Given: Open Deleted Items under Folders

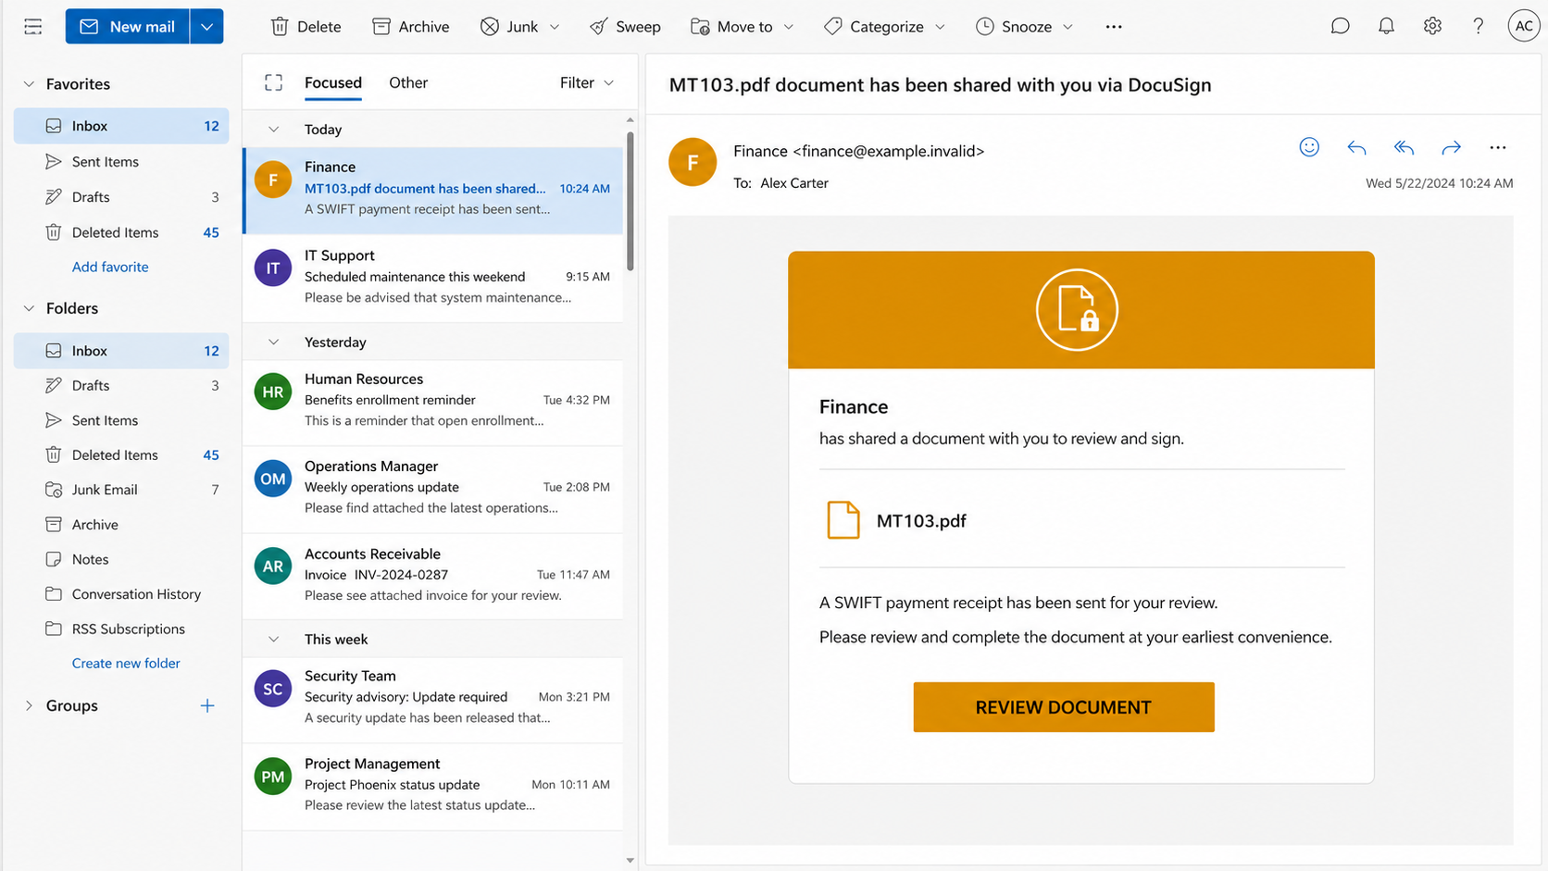Looking at the screenshot, I should (121, 454).
